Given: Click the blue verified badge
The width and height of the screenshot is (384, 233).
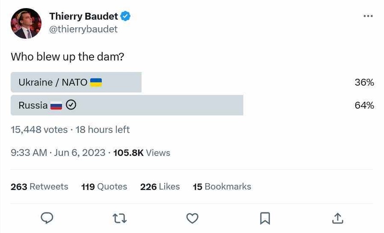Looking at the screenshot, I should coord(126,16).
